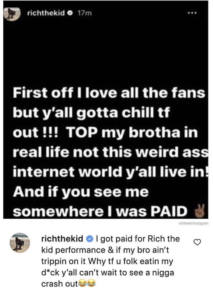Open the comment's round beach profile picture
Image resolution: width=213 pixels, height=292 pixels.
tap(19, 243)
